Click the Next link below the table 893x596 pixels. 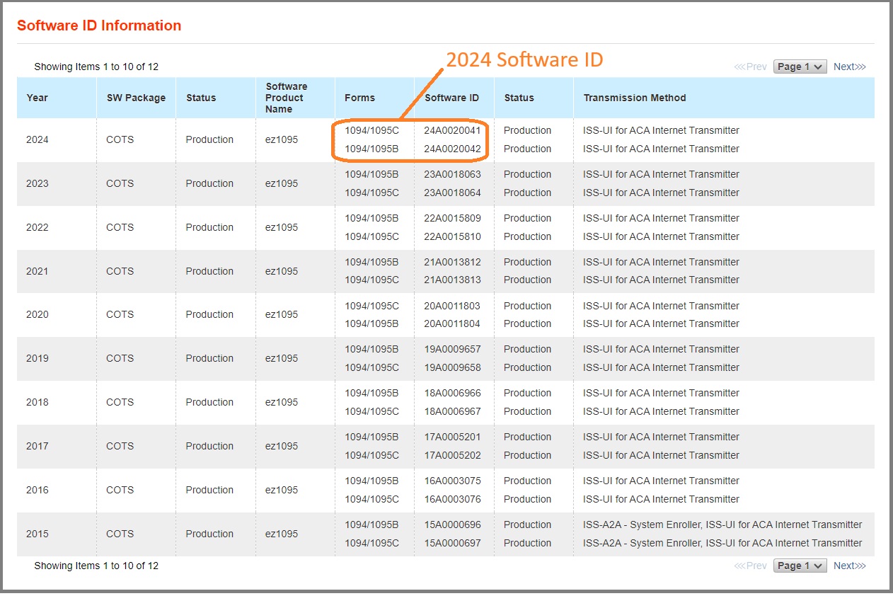849,566
